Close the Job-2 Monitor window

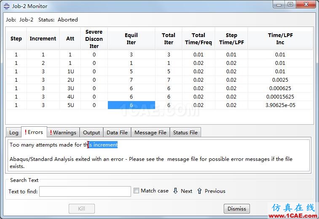[x=306, y=5]
